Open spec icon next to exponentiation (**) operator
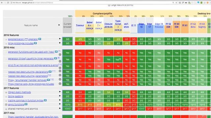This screenshot has width=211, height=118. point(40,39)
